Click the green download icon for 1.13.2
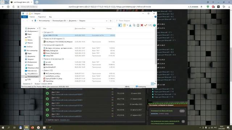The width and height of the screenshot is (232, 130). pyautogui.click(x=47, y=99)
